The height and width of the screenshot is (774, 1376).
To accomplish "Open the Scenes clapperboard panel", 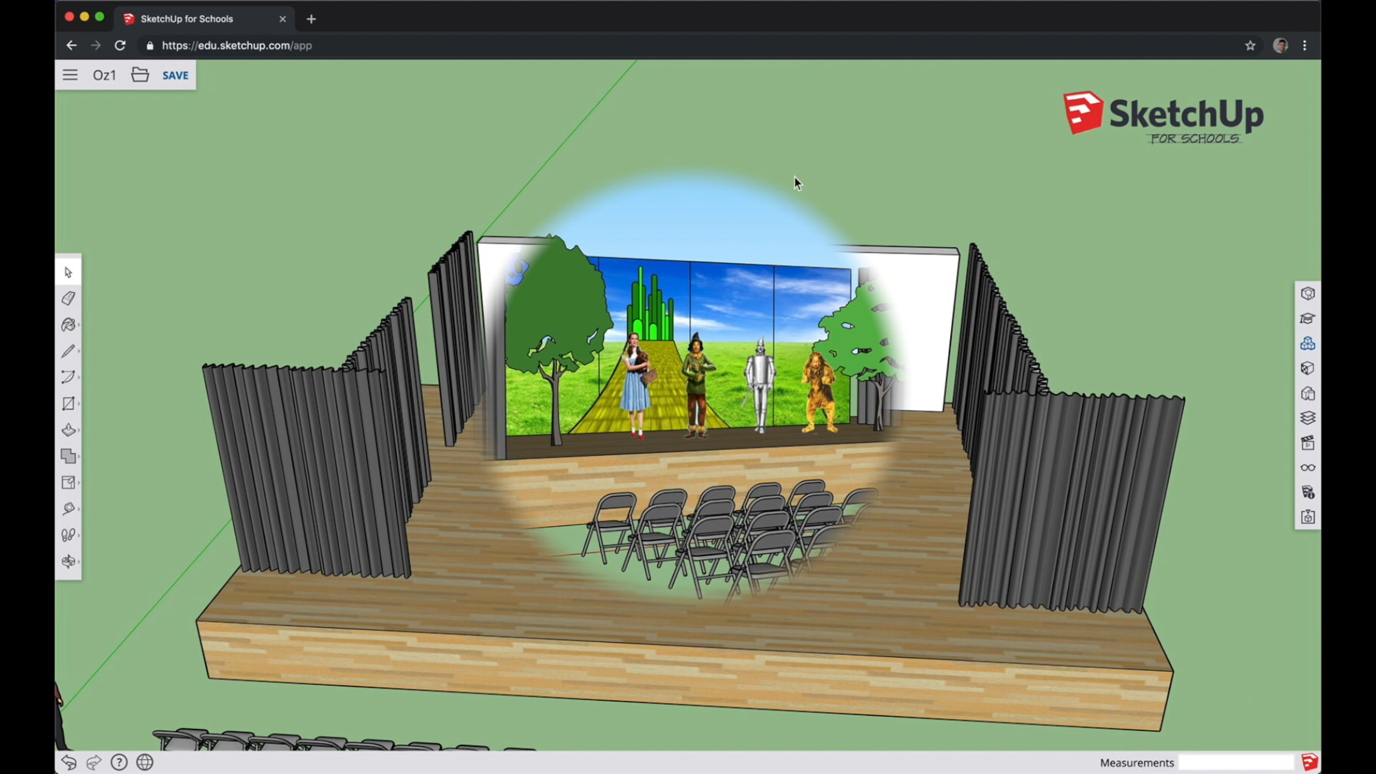I will [x=1307, y=443].
